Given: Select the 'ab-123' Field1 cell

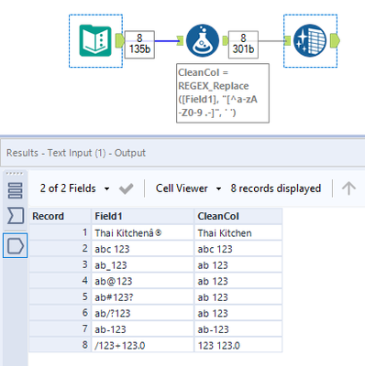Looking at the screenshot, I should click(x=143, y=329).
